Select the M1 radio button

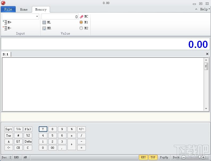point(81,22)
